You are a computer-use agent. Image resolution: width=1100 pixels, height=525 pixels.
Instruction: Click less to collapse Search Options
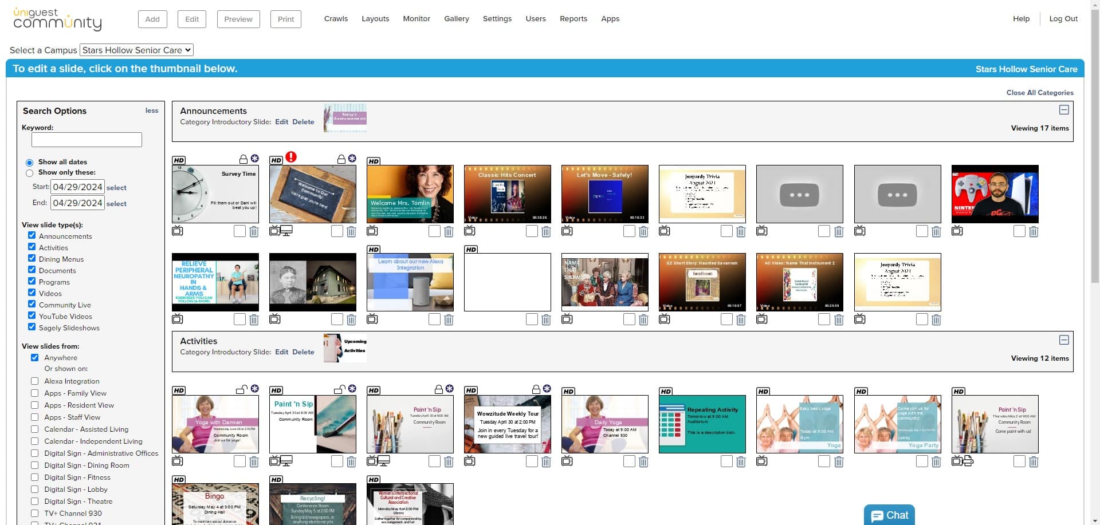coord(152,110)
